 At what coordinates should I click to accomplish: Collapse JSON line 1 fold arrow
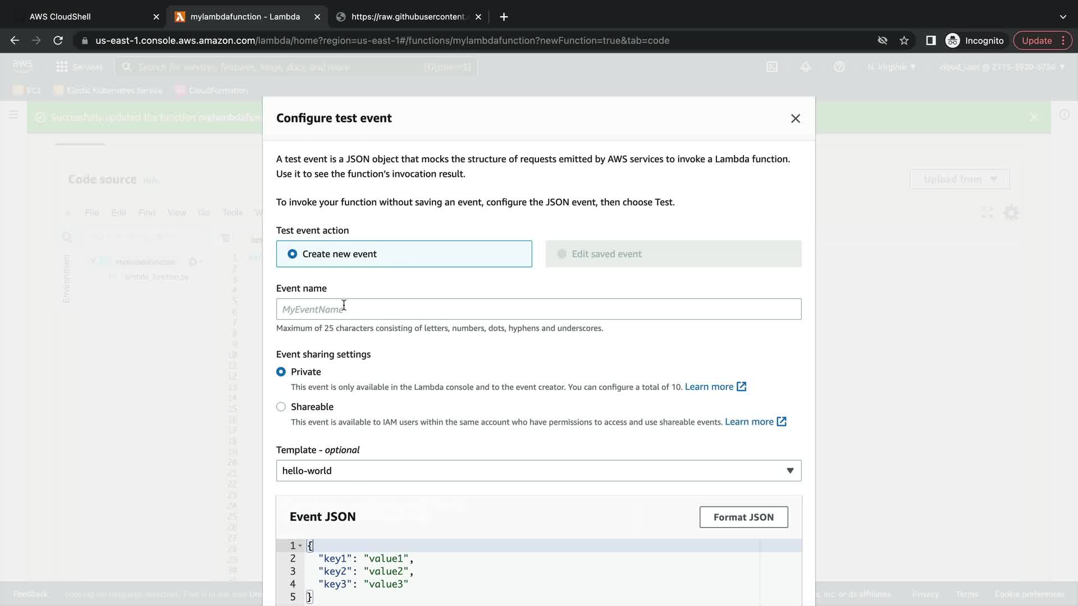300,546
